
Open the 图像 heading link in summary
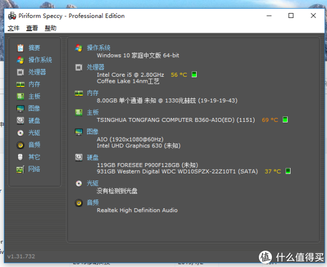[x=93, y=132]
